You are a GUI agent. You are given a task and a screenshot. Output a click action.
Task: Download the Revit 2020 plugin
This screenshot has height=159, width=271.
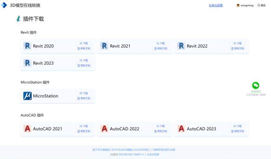pyautogui.click(x=84, y=43)
